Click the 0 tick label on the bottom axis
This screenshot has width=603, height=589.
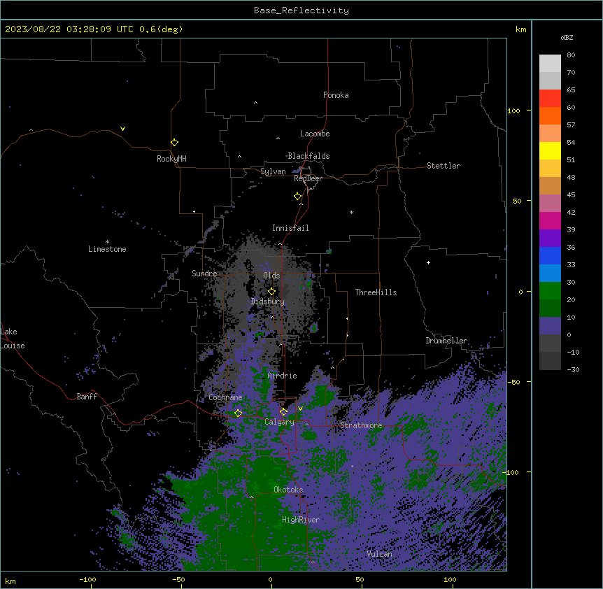270,580
